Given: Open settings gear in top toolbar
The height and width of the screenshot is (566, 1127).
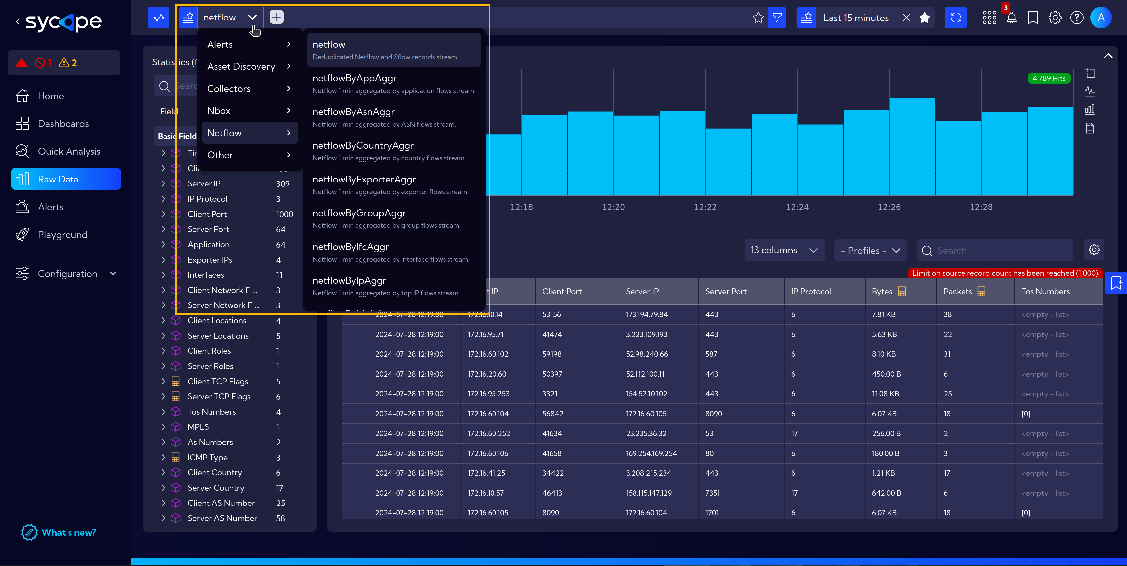Looking at the screenshot, I should 1055,18.
